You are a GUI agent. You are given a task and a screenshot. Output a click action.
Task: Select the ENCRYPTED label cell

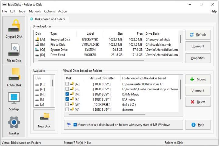pyautogui.click(x=90, y=40)
